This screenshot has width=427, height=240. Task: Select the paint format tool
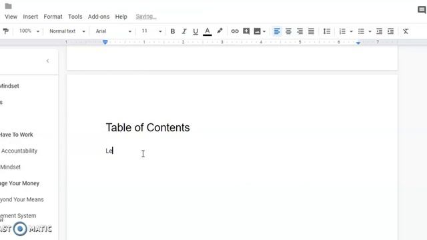coord(6,31)
